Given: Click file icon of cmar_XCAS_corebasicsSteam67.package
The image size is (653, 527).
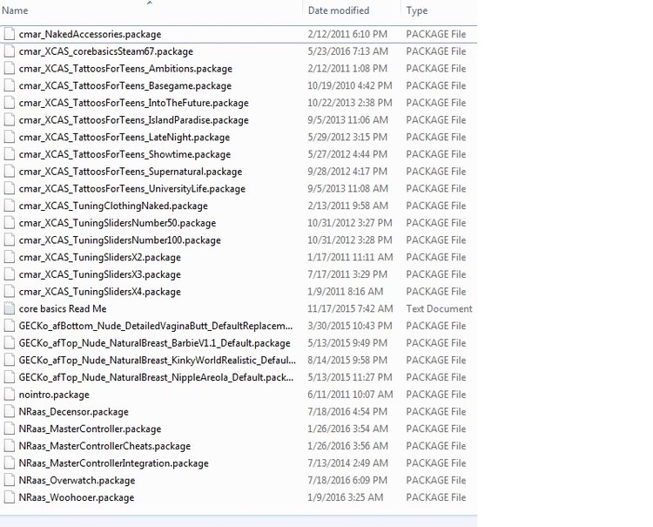Looking at the screenshot, I should pos(10,51).
